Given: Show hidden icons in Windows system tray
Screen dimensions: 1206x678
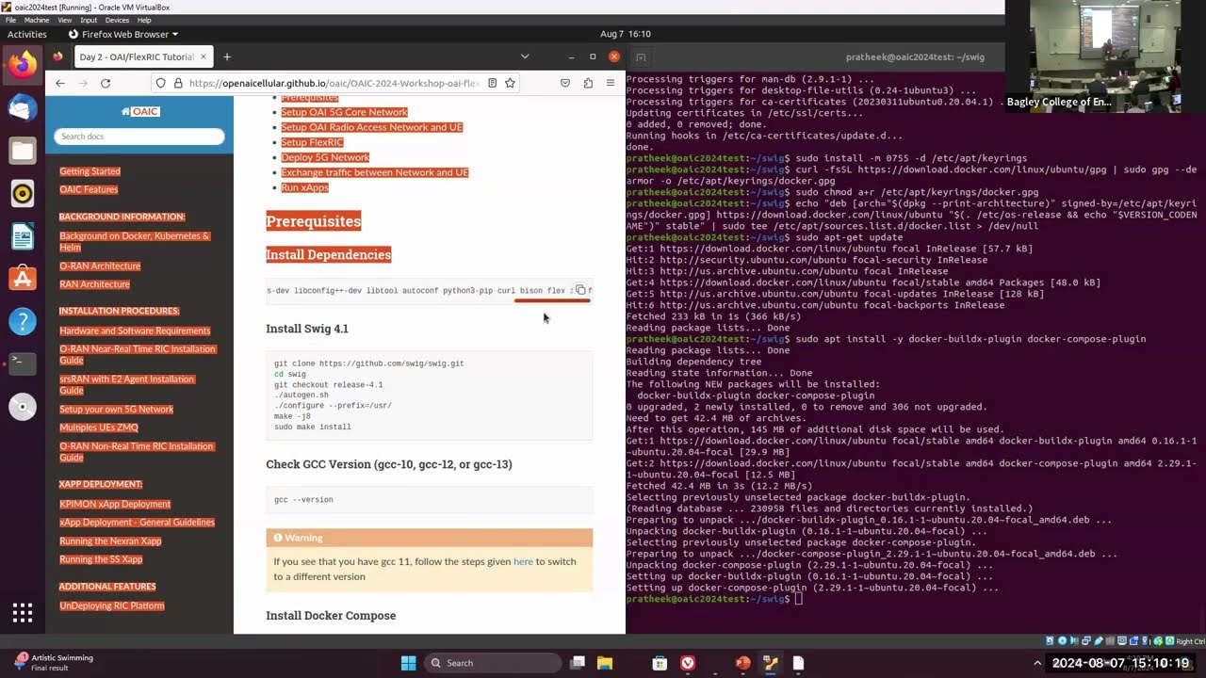Looking at the screenshot, I should (1037, 663).
